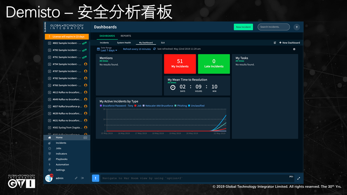Viewport: 347px width, 195px height.
Task: Click owner avatar on incident #612
Action: [85, 92]
